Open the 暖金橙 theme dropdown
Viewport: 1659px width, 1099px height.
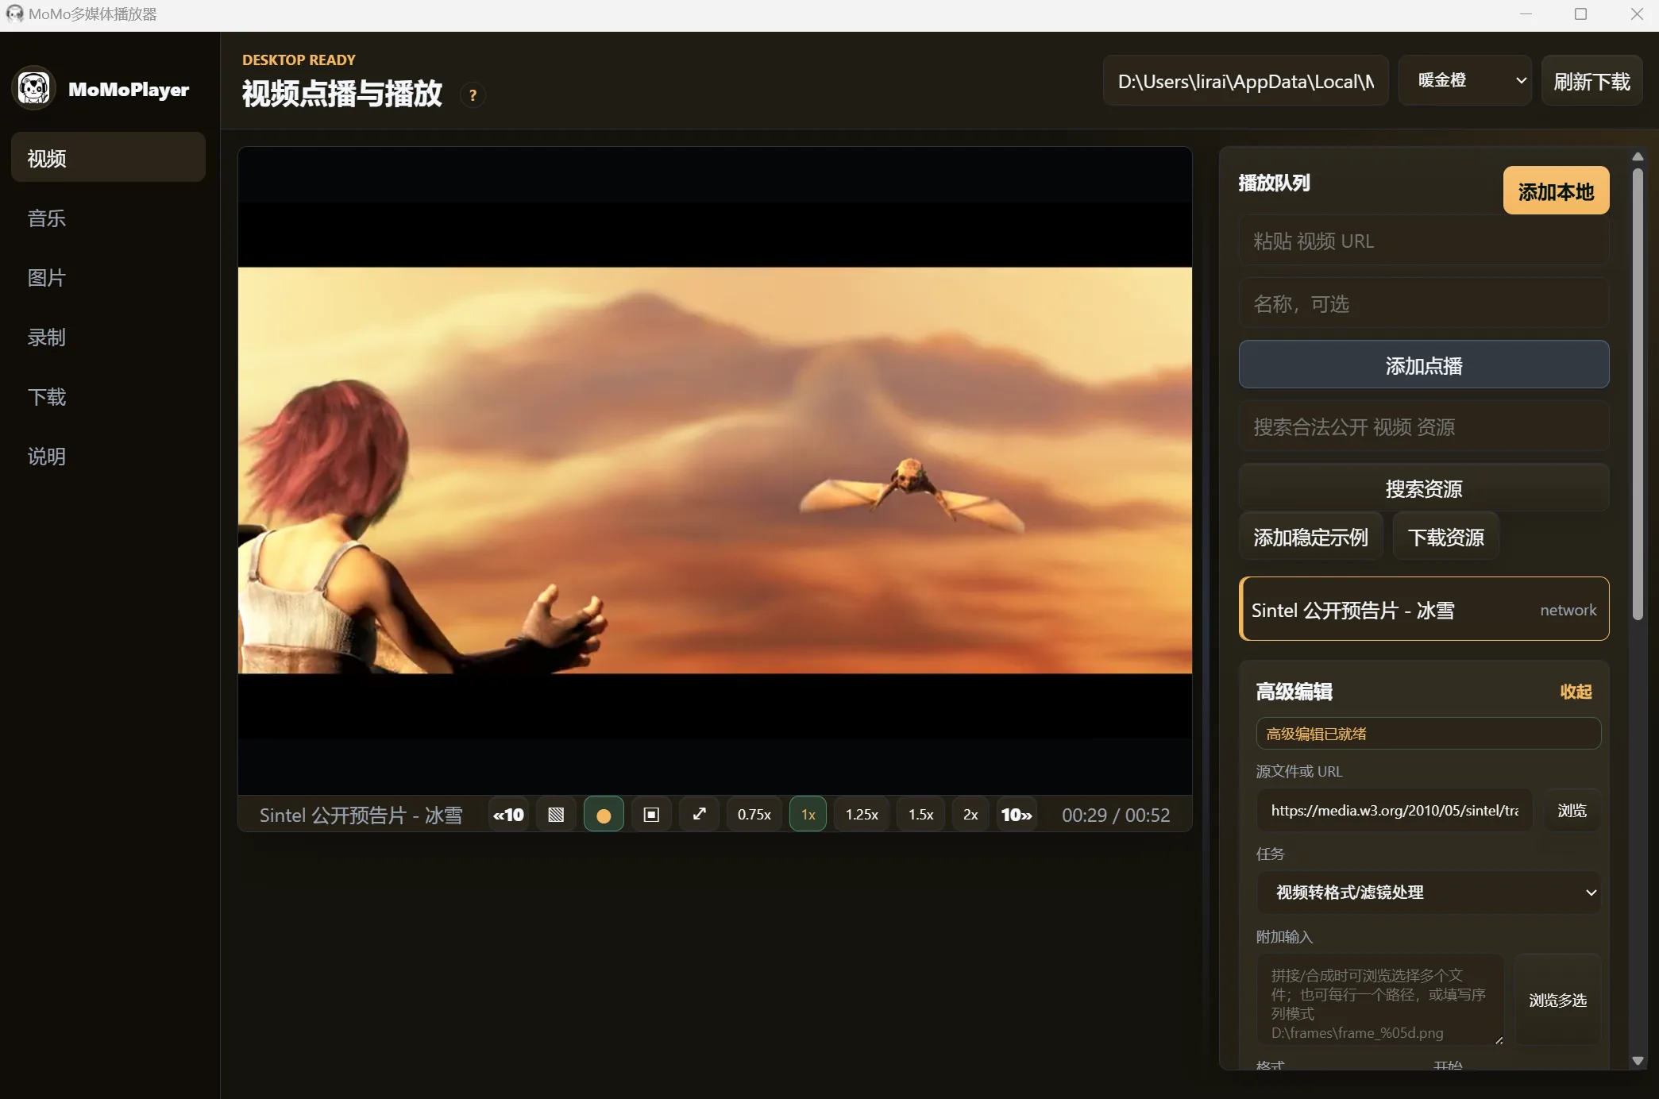(1465, 80)
